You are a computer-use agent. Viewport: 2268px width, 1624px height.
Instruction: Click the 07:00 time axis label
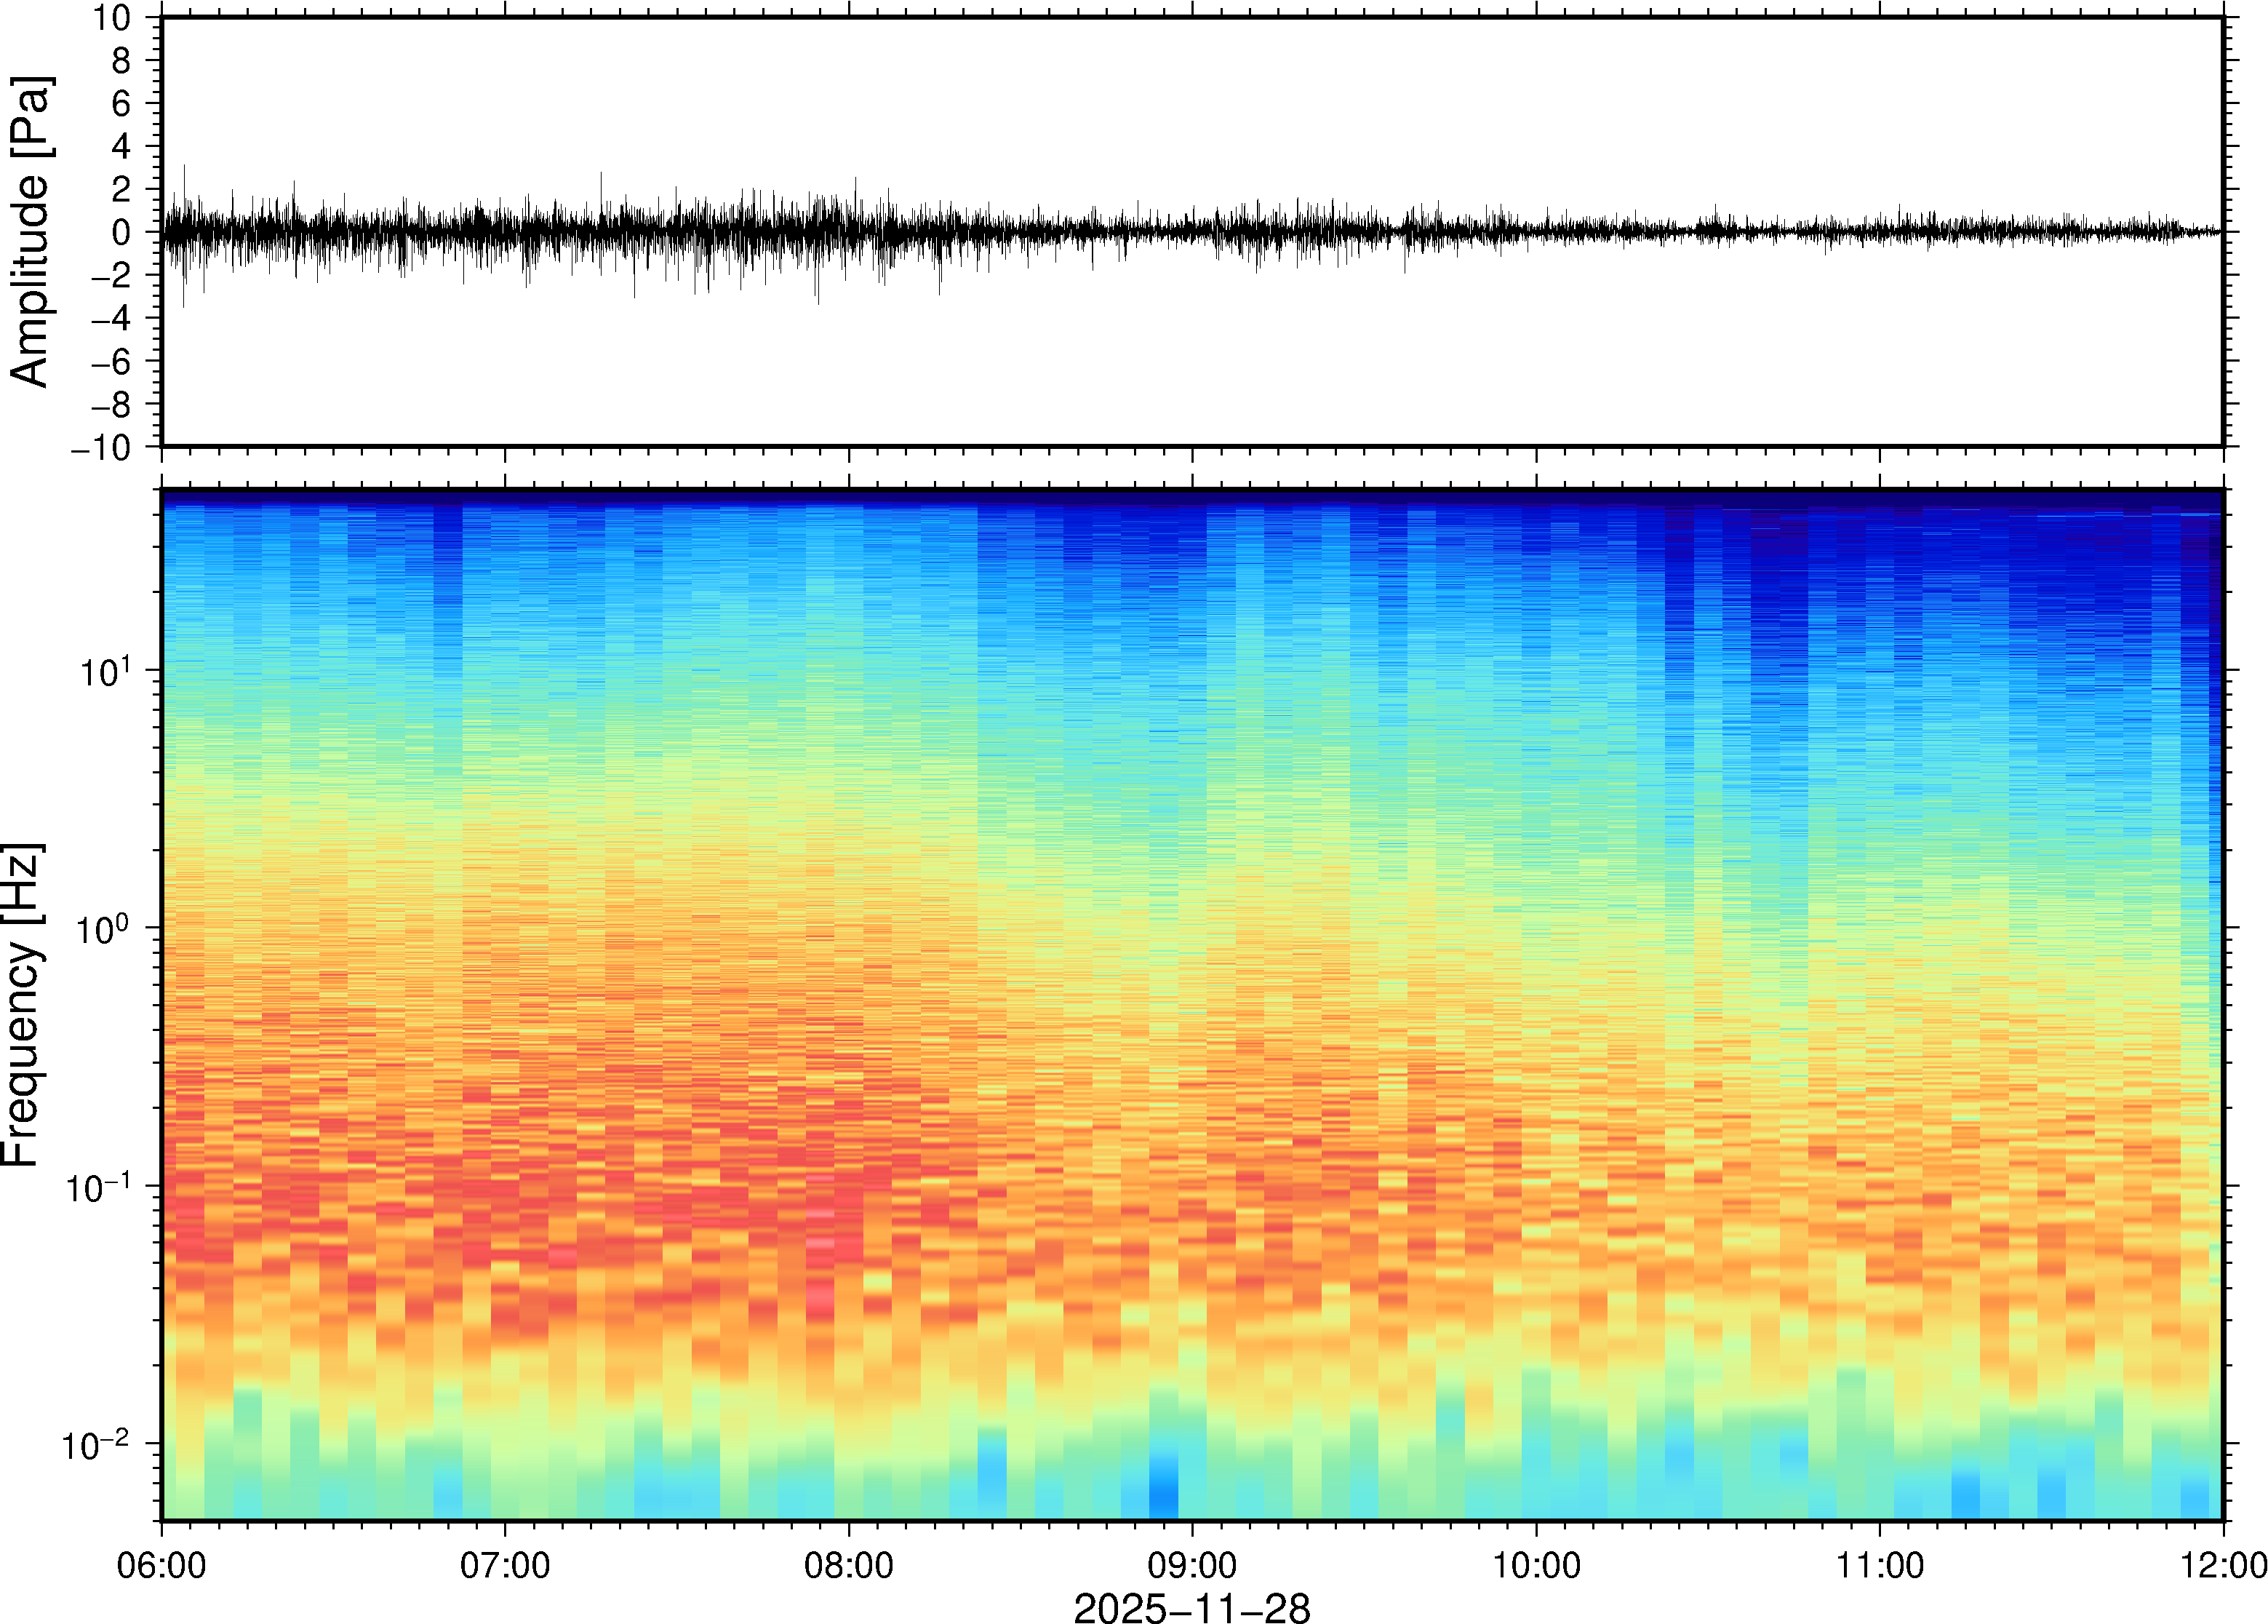tap(505, 1564)
